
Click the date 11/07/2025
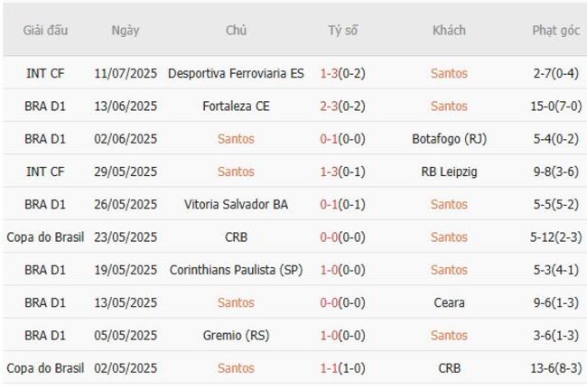[126, 73]
